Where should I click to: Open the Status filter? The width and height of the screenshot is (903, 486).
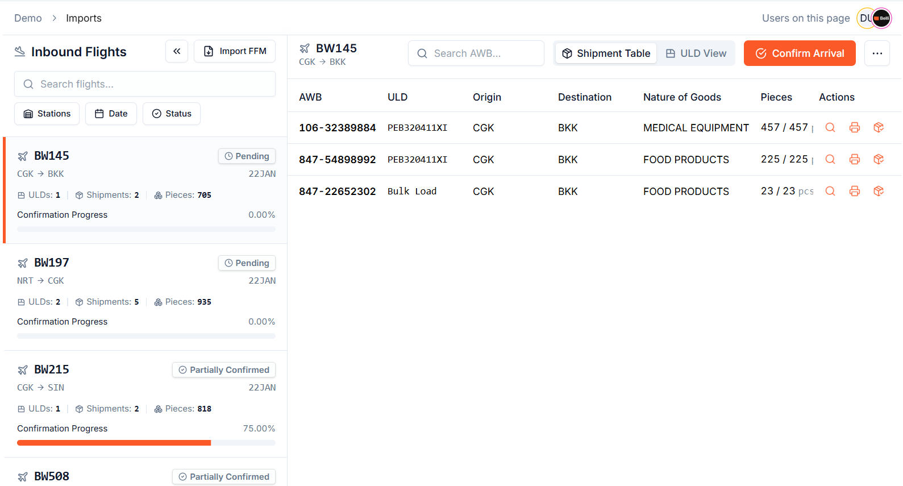172,114
